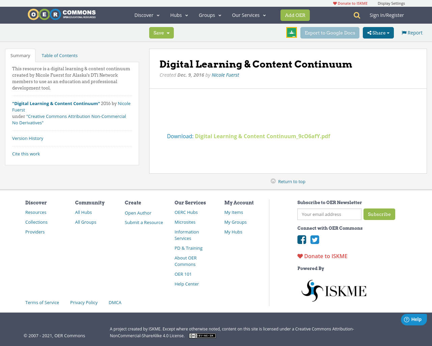This screenshot has height=346, width=432.
Task: Open the search function
Action: tap(356, 15)
